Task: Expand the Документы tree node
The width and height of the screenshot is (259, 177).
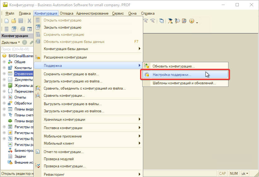Action: pos(4,80)
